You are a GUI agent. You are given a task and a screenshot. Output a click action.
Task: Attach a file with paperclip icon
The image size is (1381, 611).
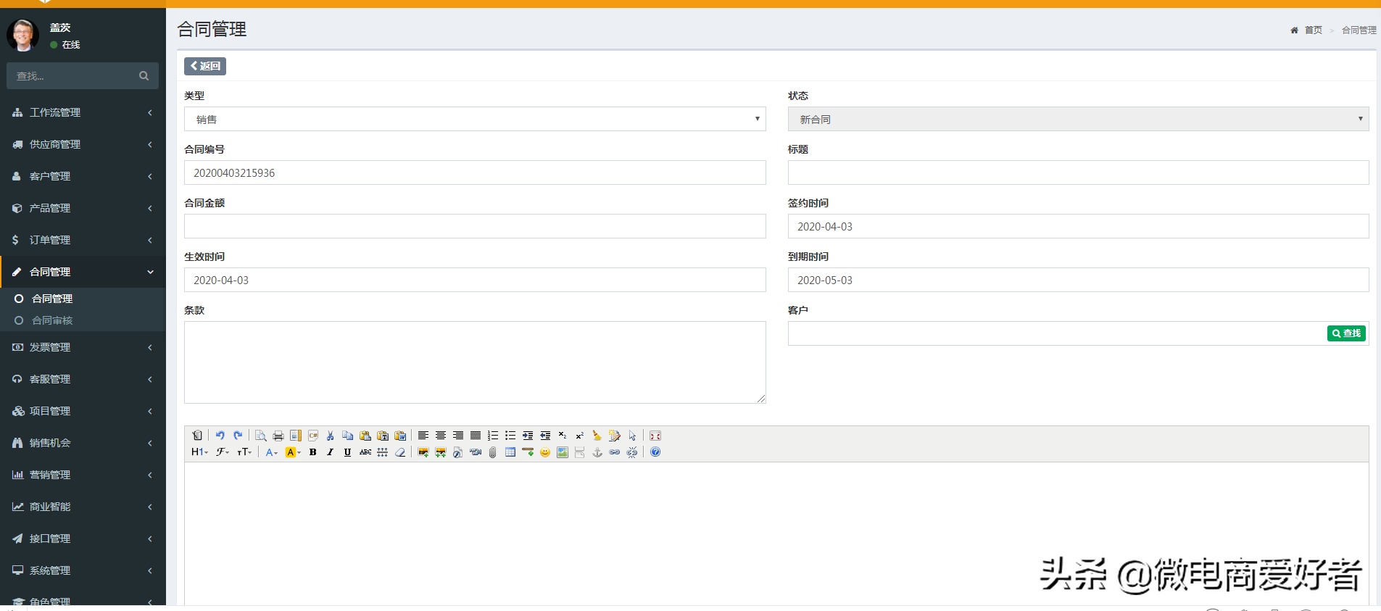pyautogui.click(x=493, y=452)
